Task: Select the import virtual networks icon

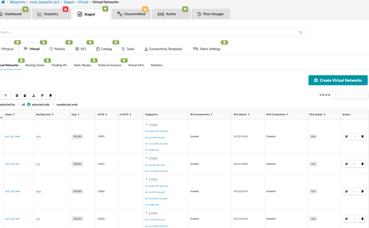Action: pos(17,95)
